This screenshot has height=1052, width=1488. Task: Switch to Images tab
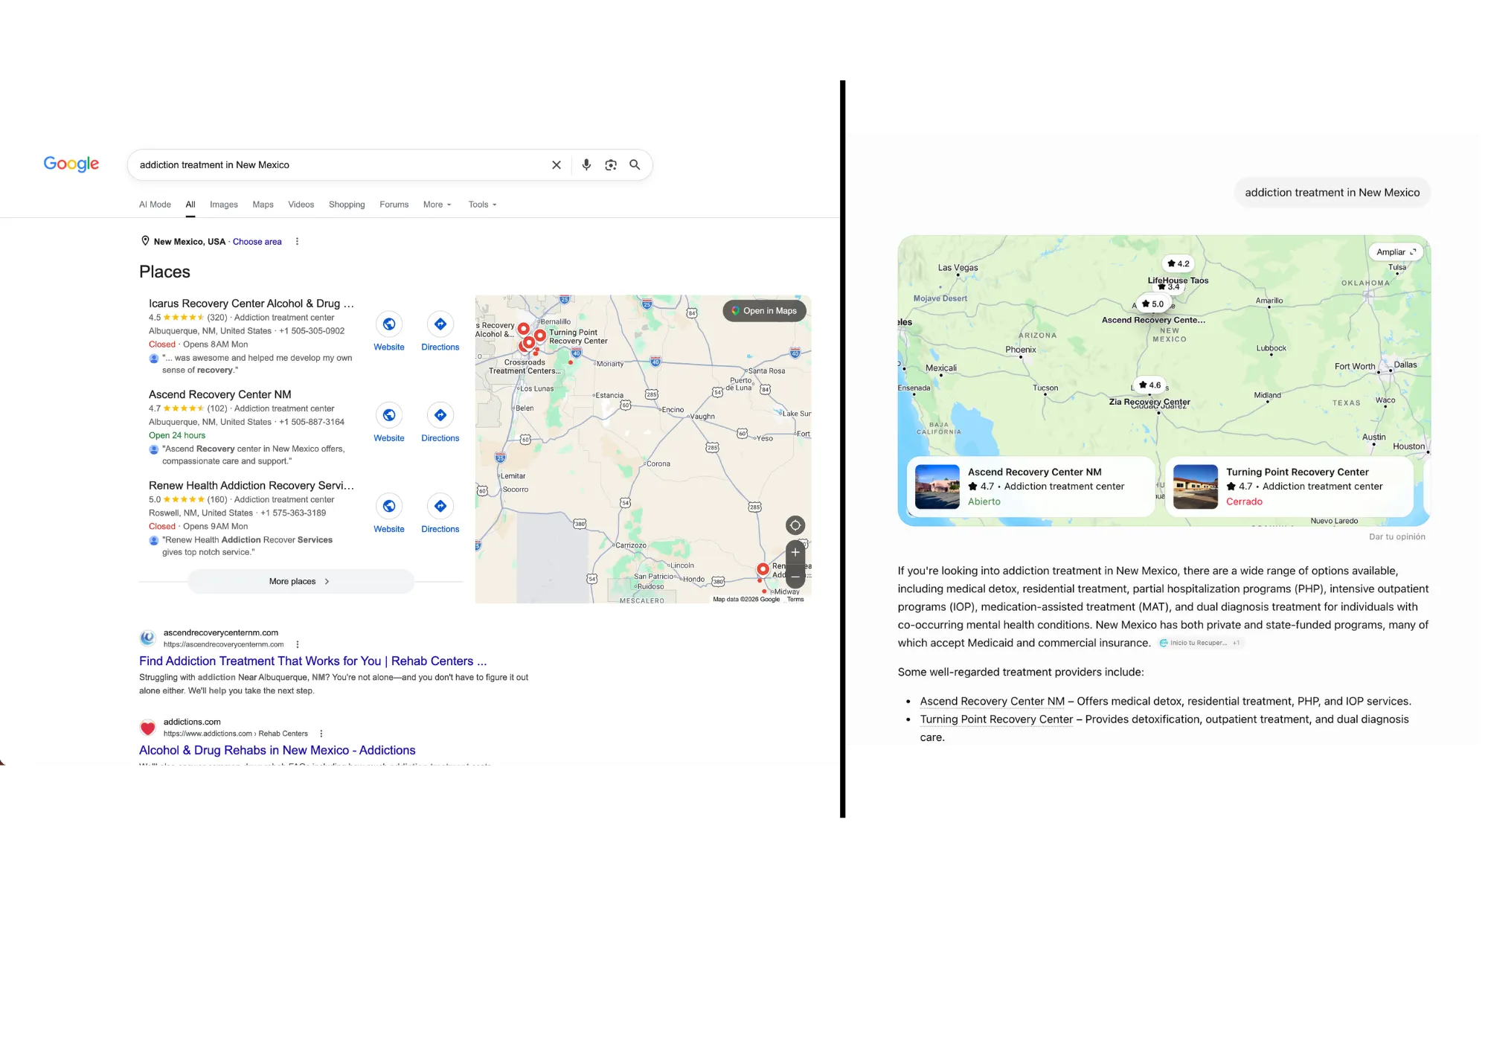pyautogui.click(x=224, y=205)
